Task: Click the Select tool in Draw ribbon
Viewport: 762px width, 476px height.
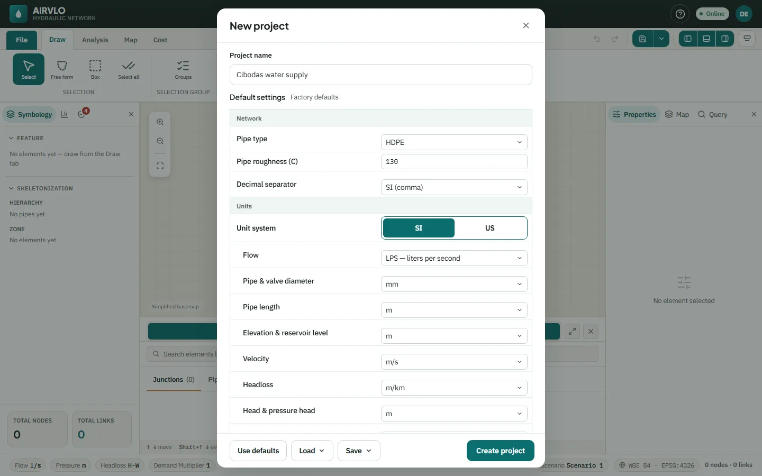Action: [x=29, y=69]
